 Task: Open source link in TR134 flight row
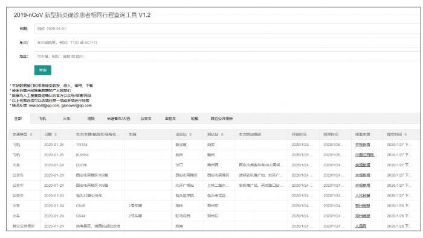(x=363, y=145)
